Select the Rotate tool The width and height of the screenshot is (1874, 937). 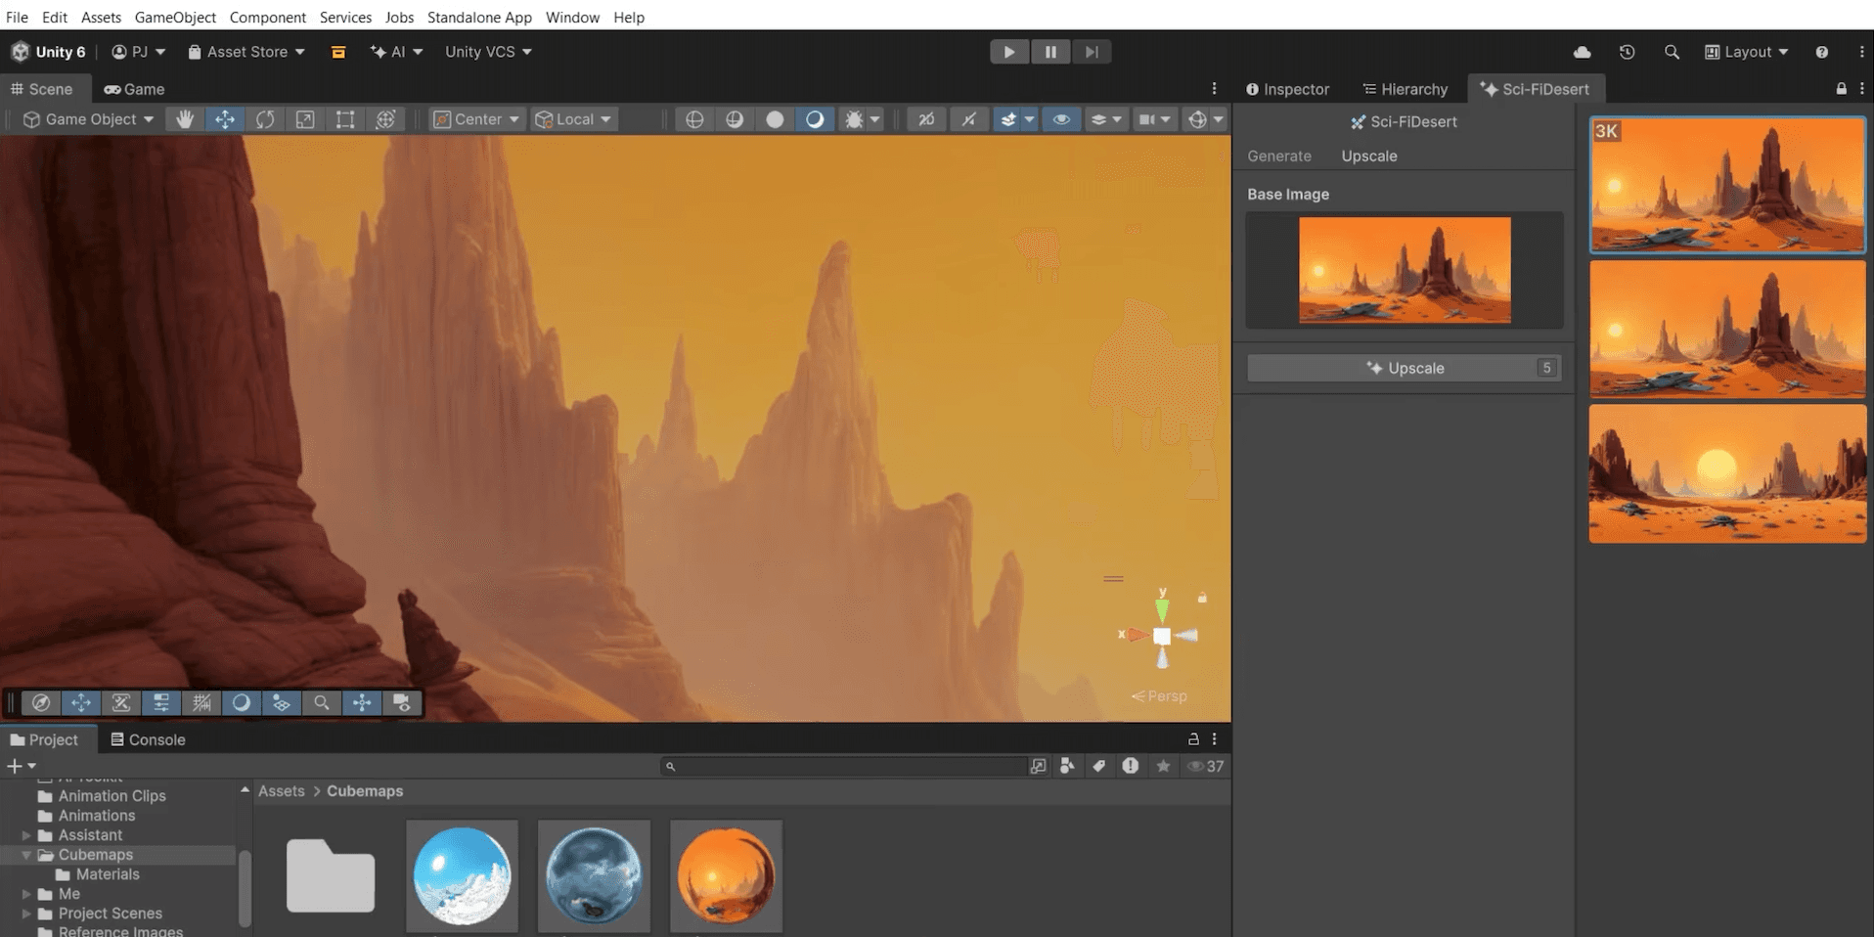pos(265,119)
